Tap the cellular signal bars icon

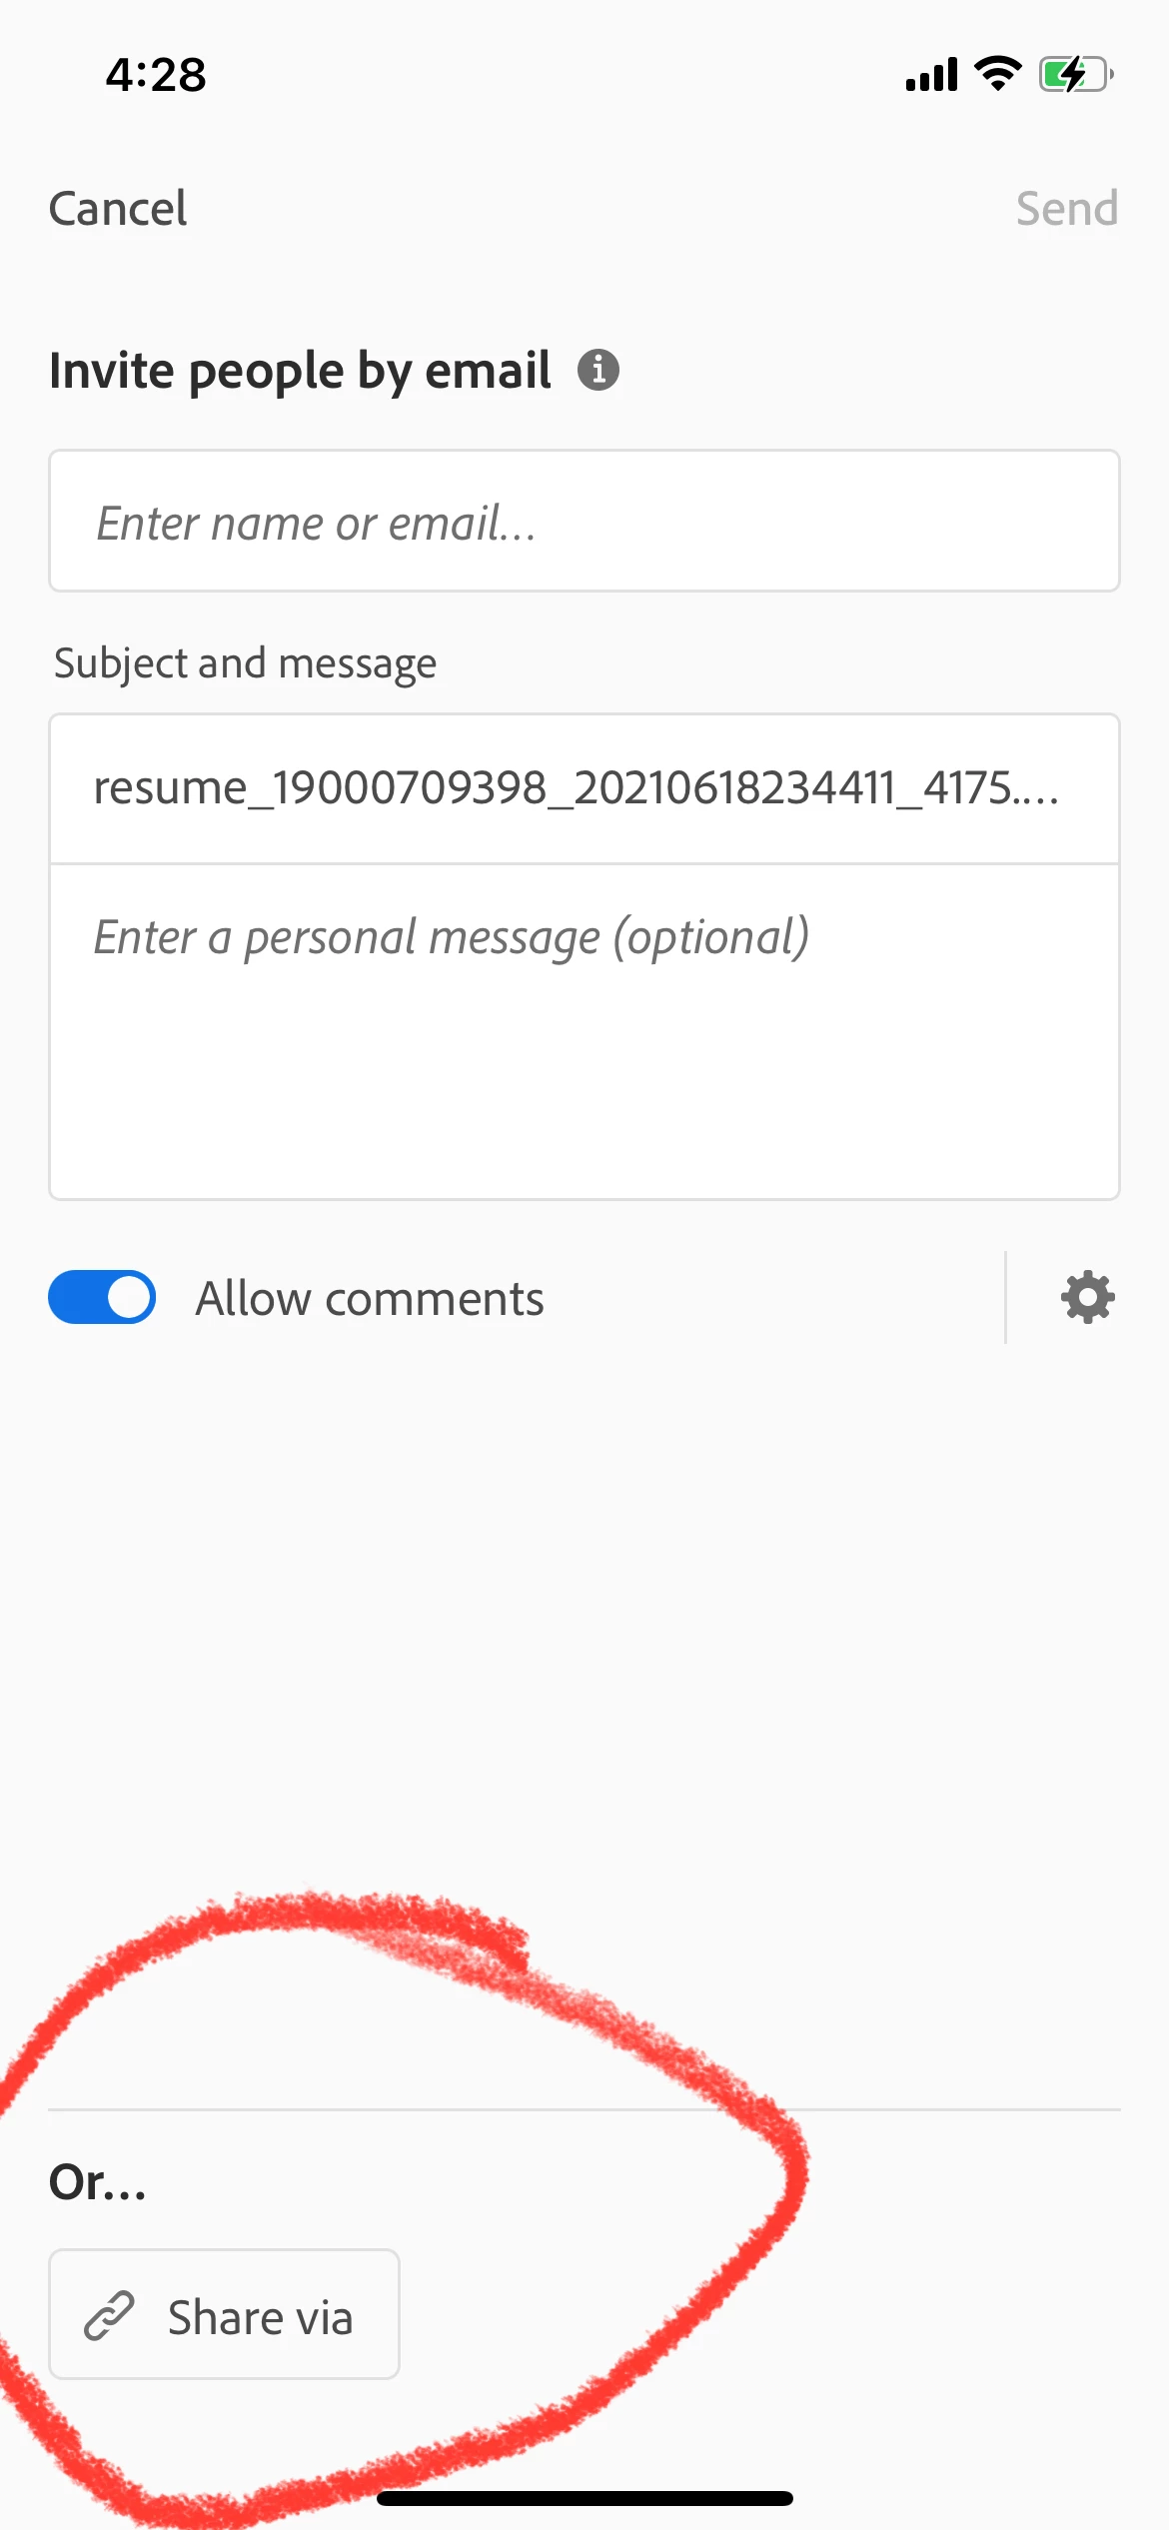click(x=931, y=75)
